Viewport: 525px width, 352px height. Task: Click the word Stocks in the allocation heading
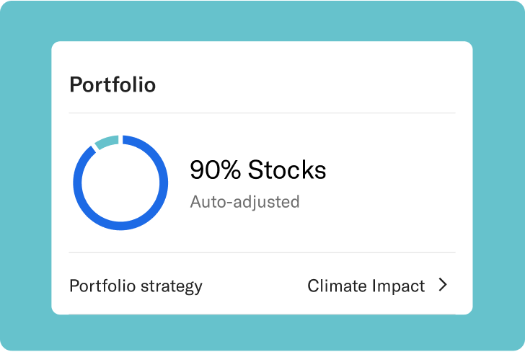[x=287, y=170]
